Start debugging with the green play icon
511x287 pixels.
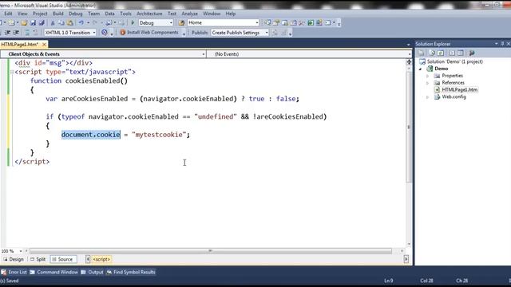pyautogui.click(x=133, y=23)
